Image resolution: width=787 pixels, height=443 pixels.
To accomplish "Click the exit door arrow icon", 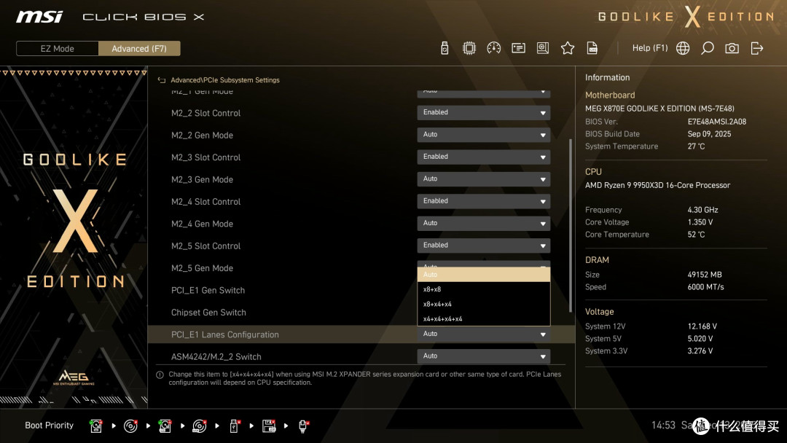I will click(757, 48).
